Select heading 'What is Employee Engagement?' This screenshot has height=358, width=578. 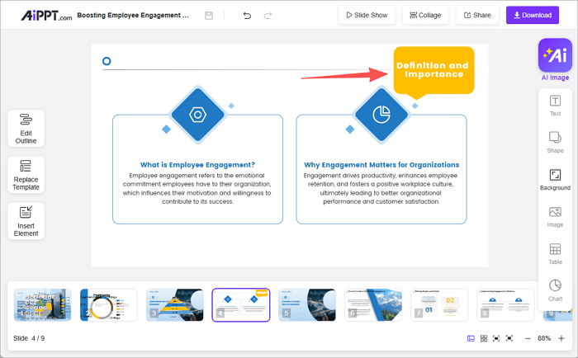click(x=197, y=165)
